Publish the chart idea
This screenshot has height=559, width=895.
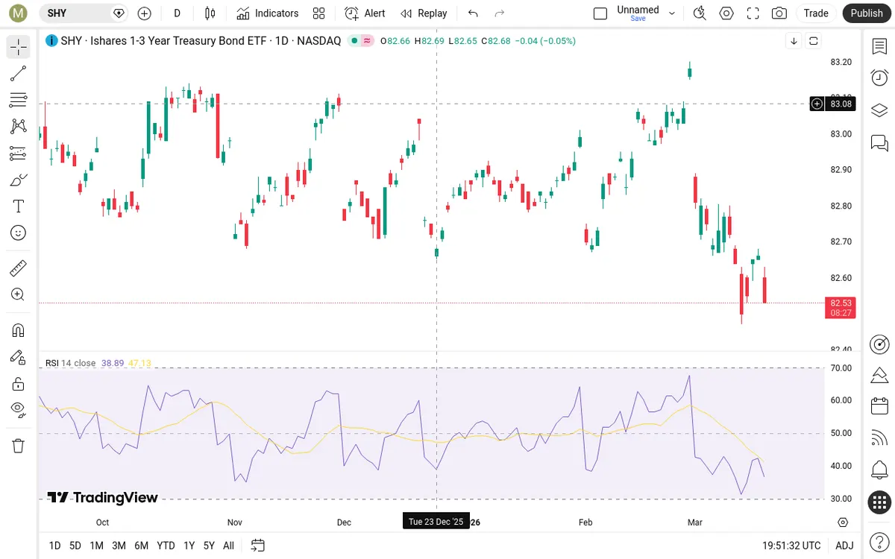(x=867, y=13)
